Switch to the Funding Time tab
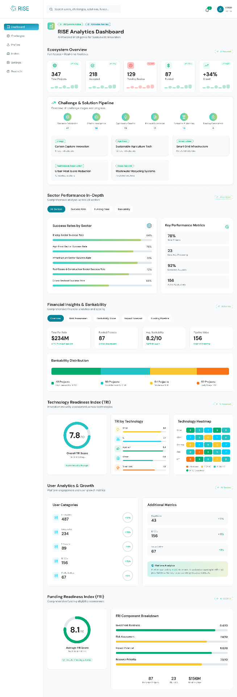This screenshot has width=237, height=697. (102, 209)
